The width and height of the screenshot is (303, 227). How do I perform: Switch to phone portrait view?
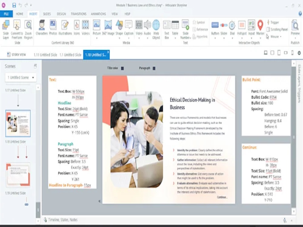(x=292, y=52)
